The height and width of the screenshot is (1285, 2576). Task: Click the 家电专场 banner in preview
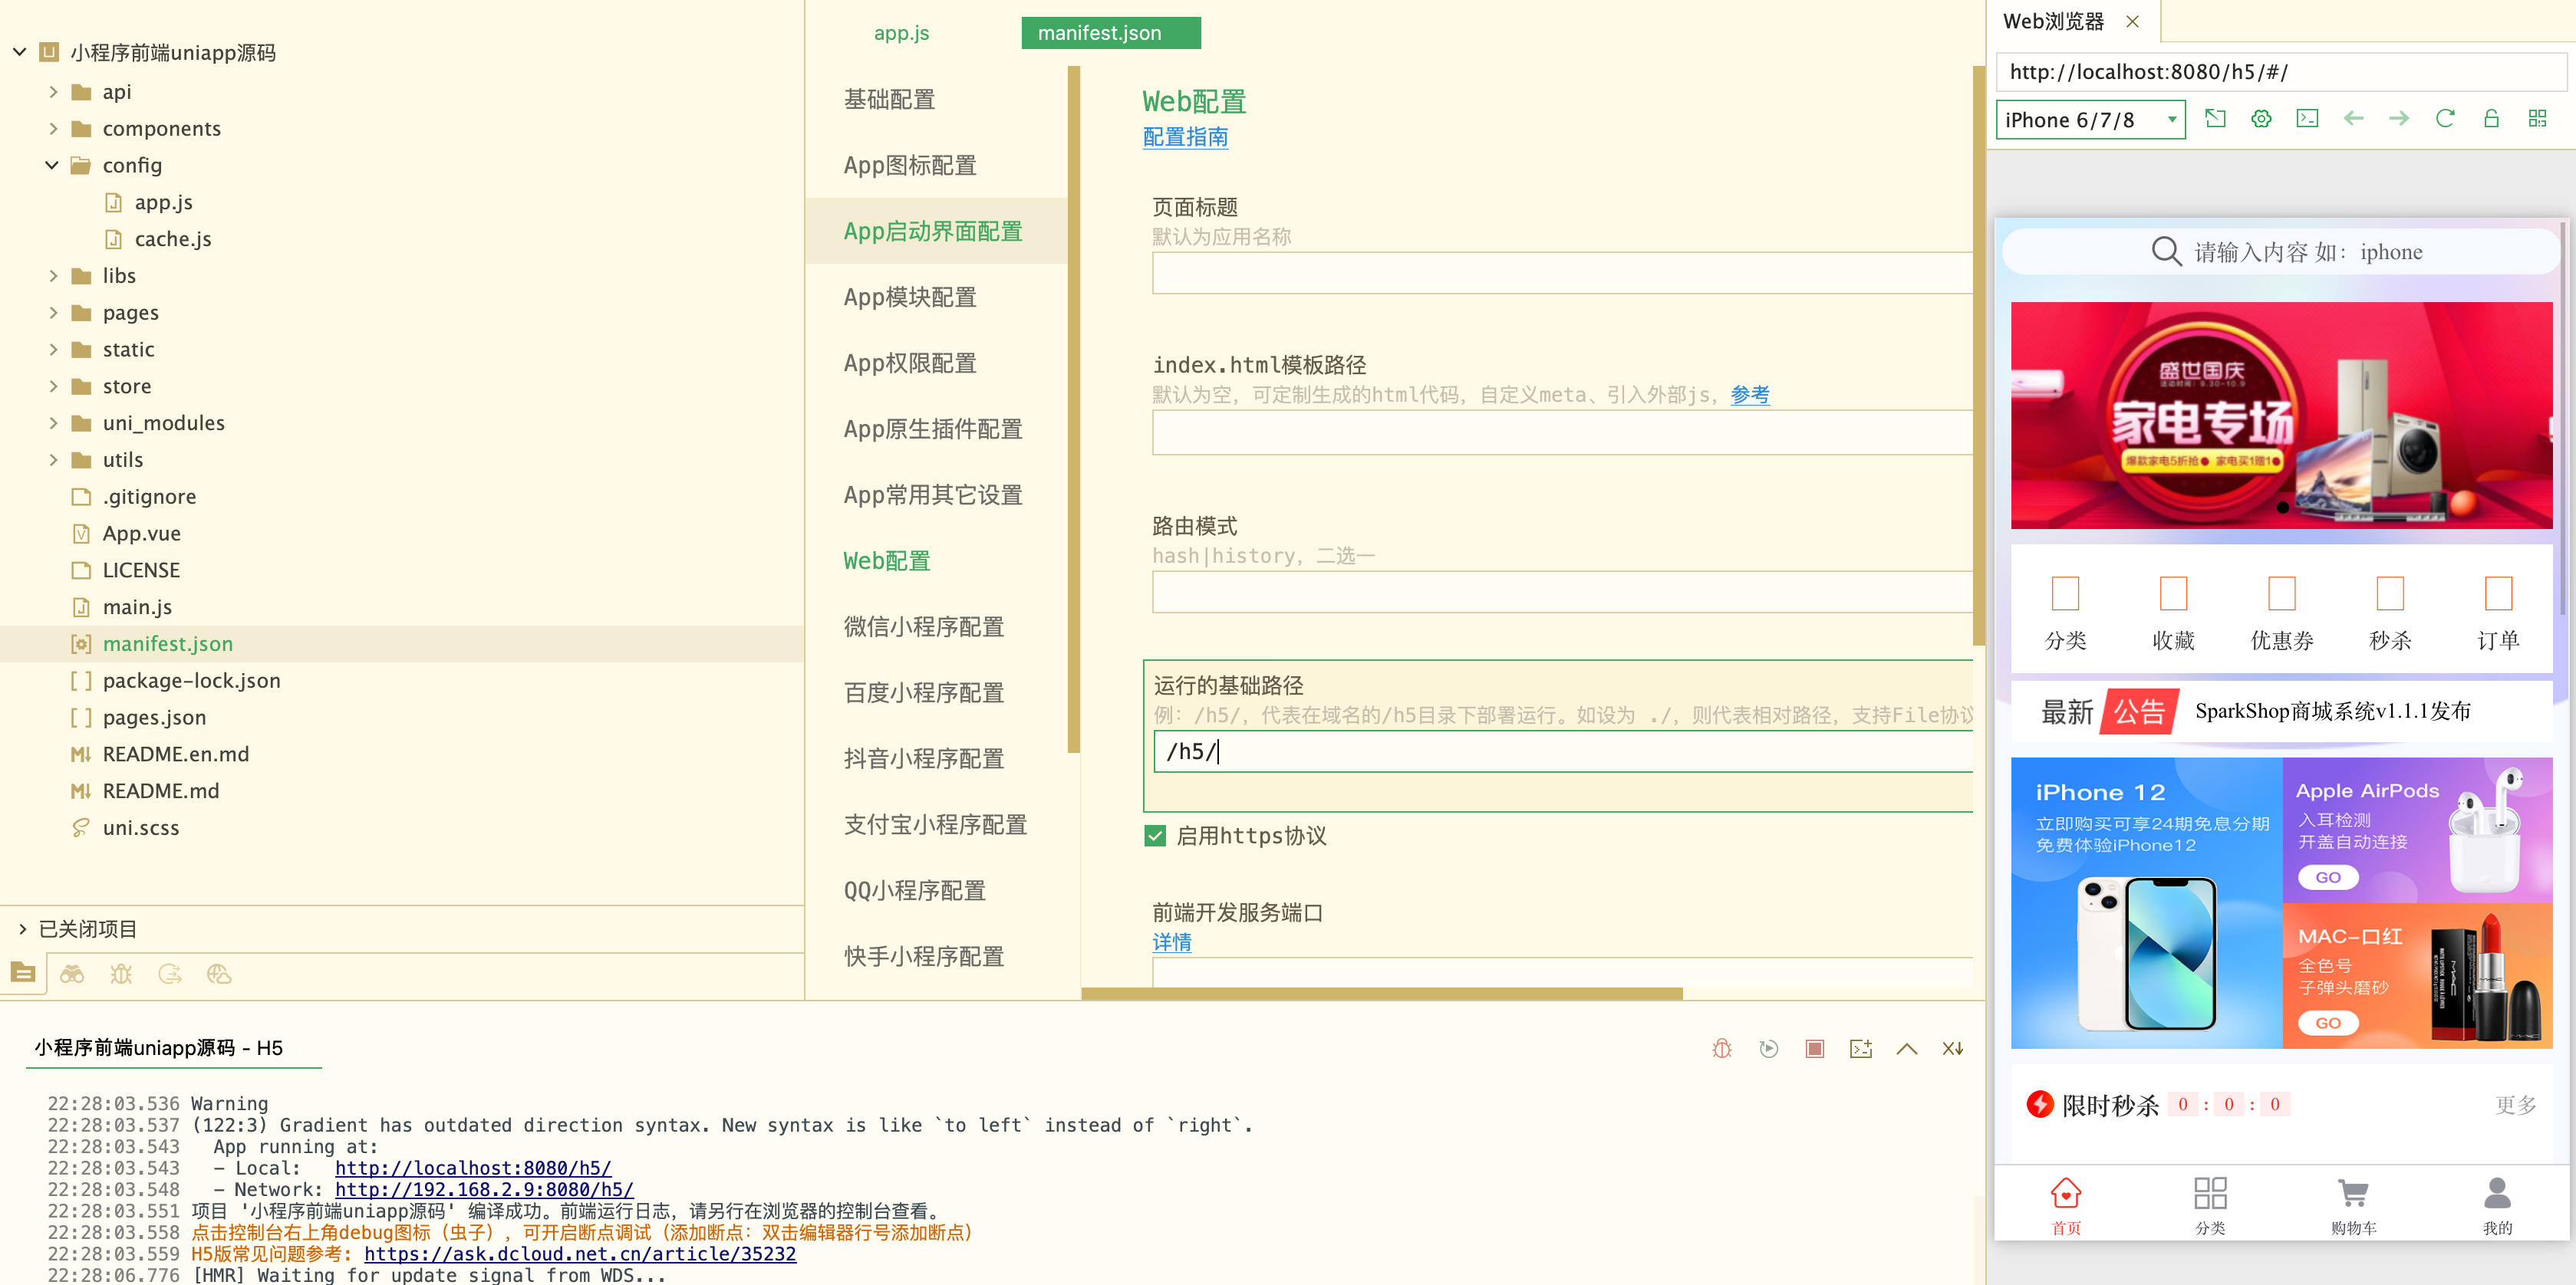coord(2281,416)
